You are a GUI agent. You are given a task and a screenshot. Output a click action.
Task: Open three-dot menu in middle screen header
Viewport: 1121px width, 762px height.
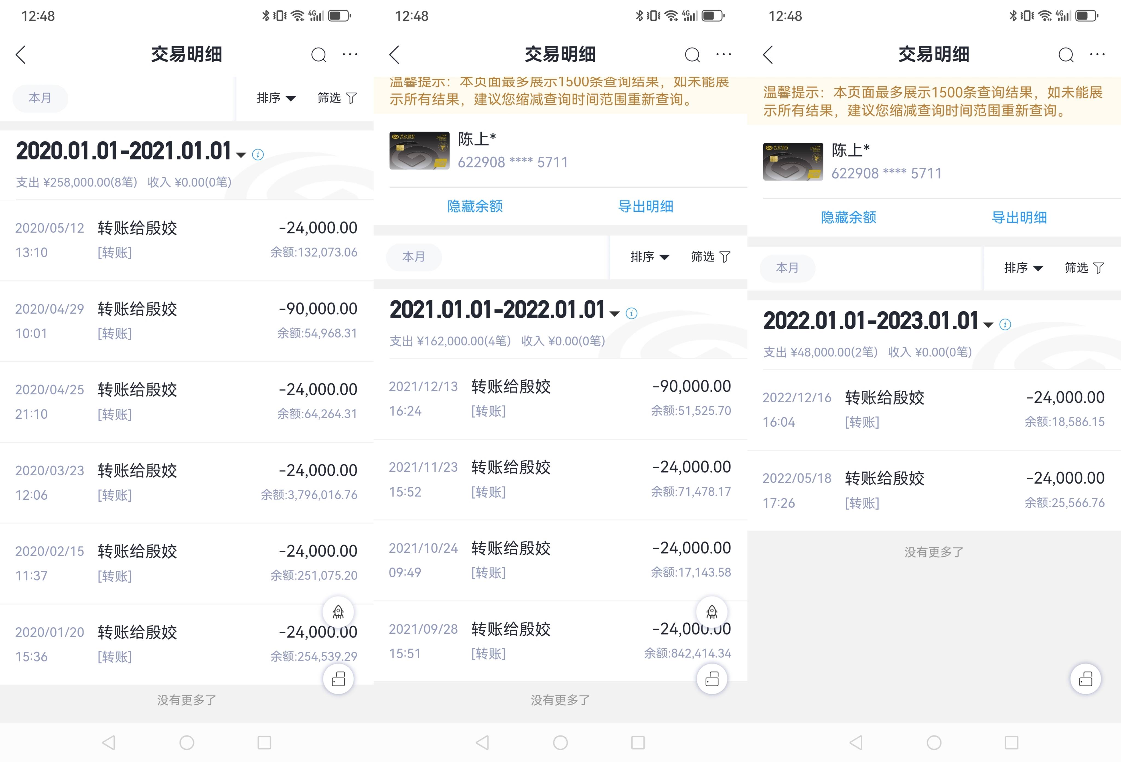(x=724, y=54)
